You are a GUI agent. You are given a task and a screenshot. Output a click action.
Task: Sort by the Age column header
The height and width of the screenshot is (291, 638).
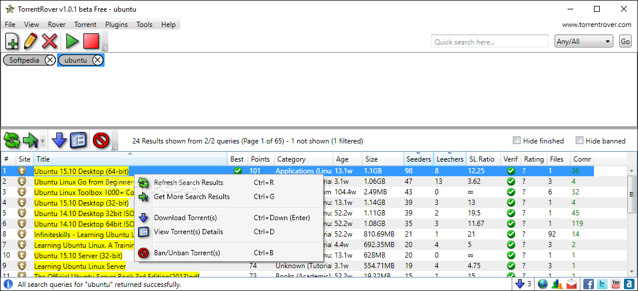coord(348,159)
